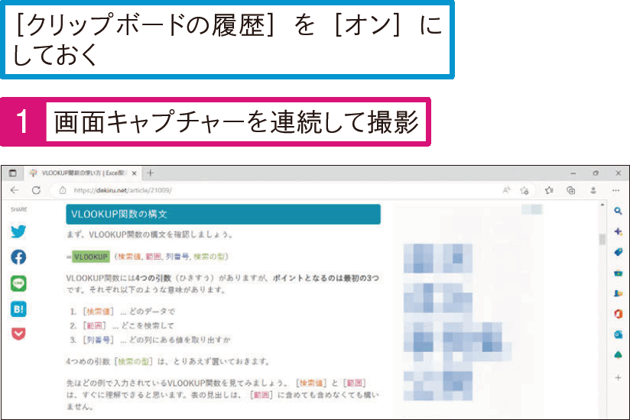
Task: Open the Outlook icon in Edge sidebar
Action: (618, 334)
